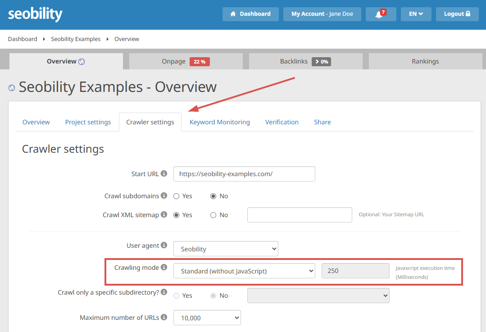Show info for Crawl XML sitemap

pos(164,214)
